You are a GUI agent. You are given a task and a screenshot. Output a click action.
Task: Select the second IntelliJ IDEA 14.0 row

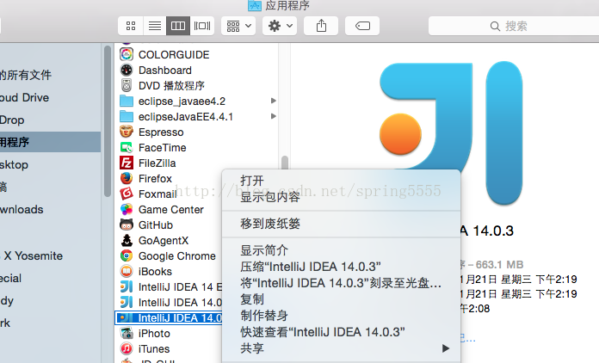point(169,302)
